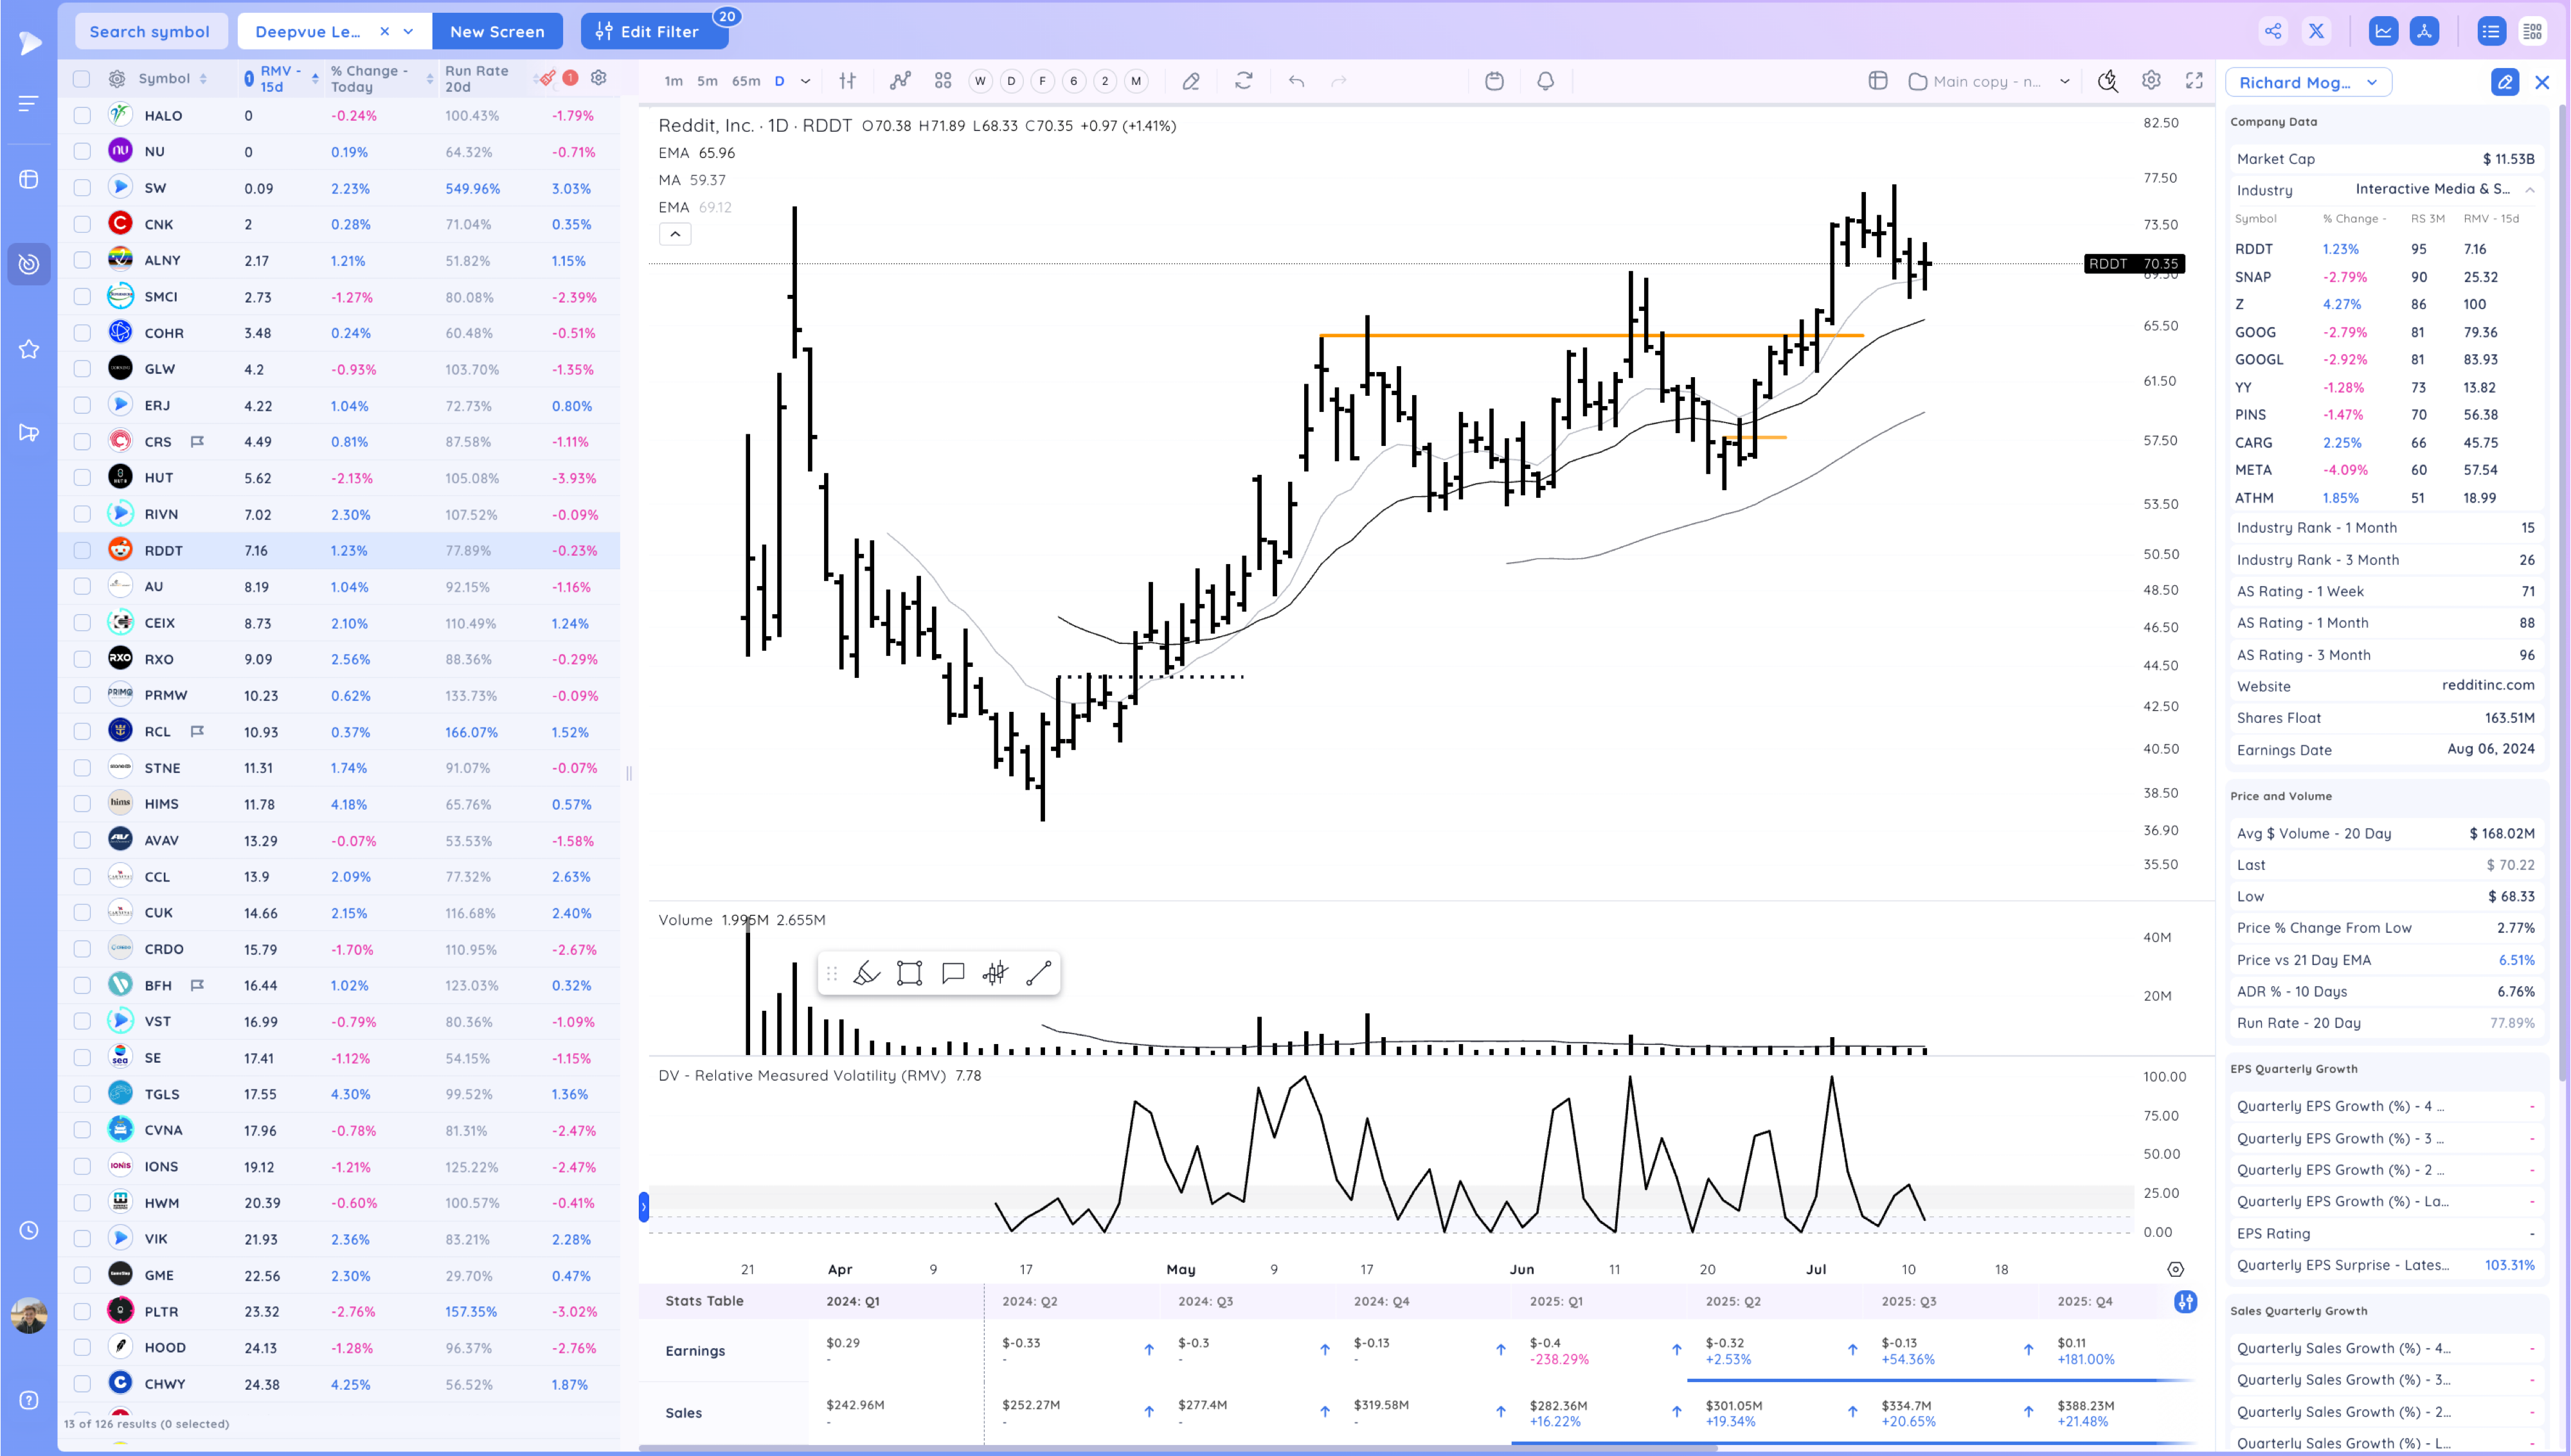
Task: Toggle the select-all checkbox in header
Action: coord(82,78)
